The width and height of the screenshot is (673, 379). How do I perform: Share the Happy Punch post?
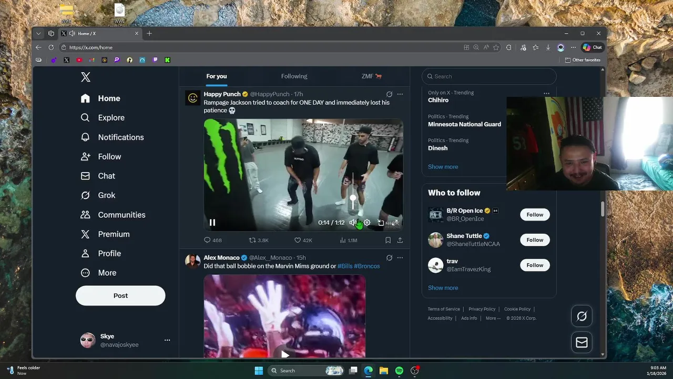(400, 240)
